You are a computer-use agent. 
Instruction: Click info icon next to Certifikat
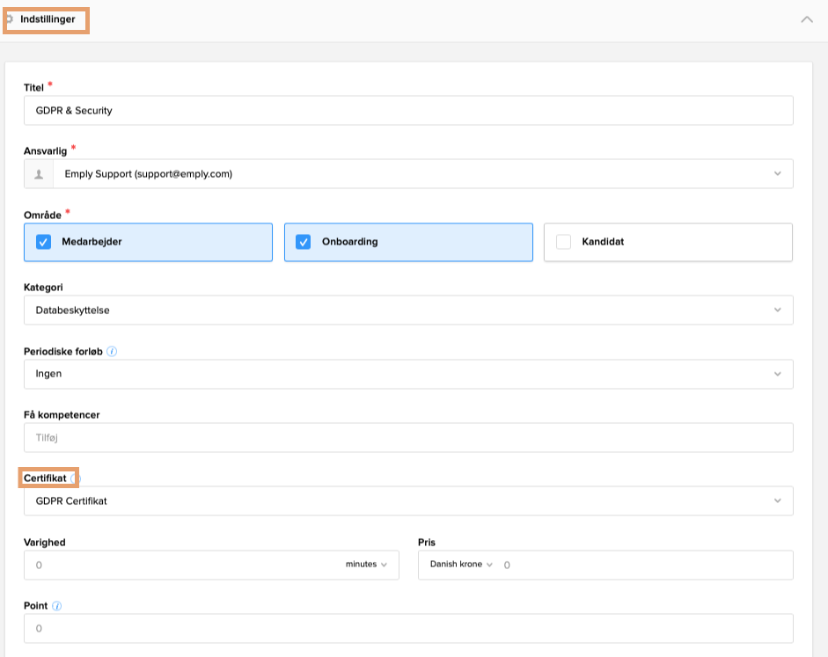point(74,478)
